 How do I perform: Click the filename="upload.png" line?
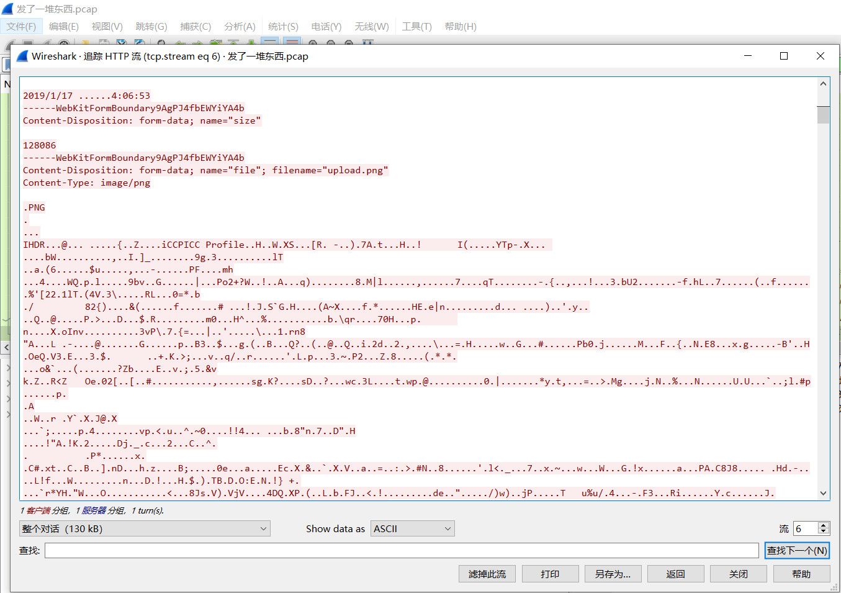(206, 170)
